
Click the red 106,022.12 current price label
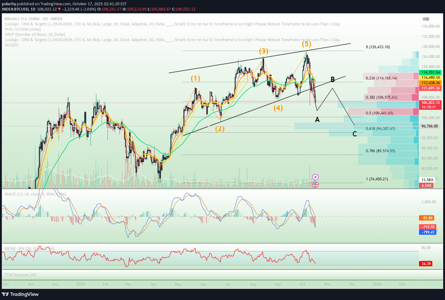coord(430,103)
